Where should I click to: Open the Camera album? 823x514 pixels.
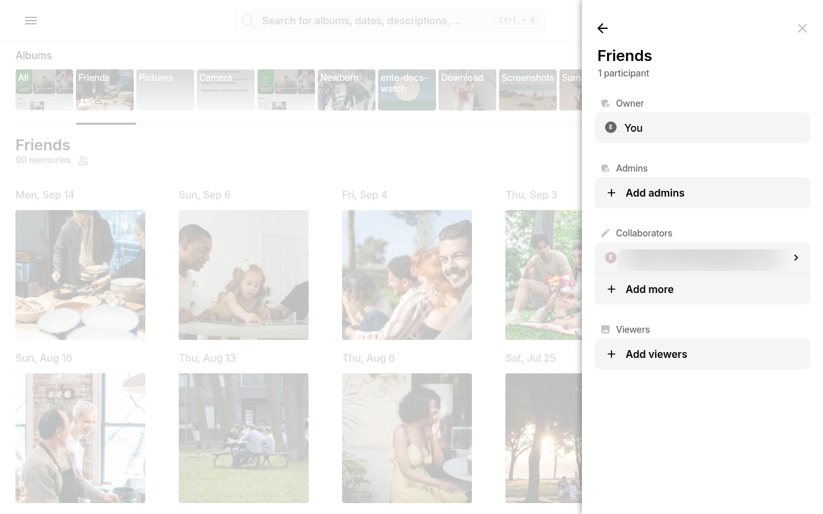tap(226, 90)
